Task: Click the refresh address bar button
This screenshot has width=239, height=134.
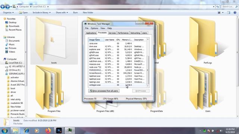Action: tap(217, 7)
